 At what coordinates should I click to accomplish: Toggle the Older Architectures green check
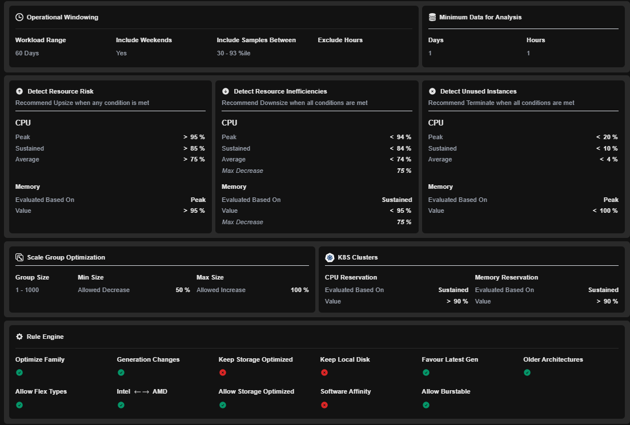pos(527,373)
